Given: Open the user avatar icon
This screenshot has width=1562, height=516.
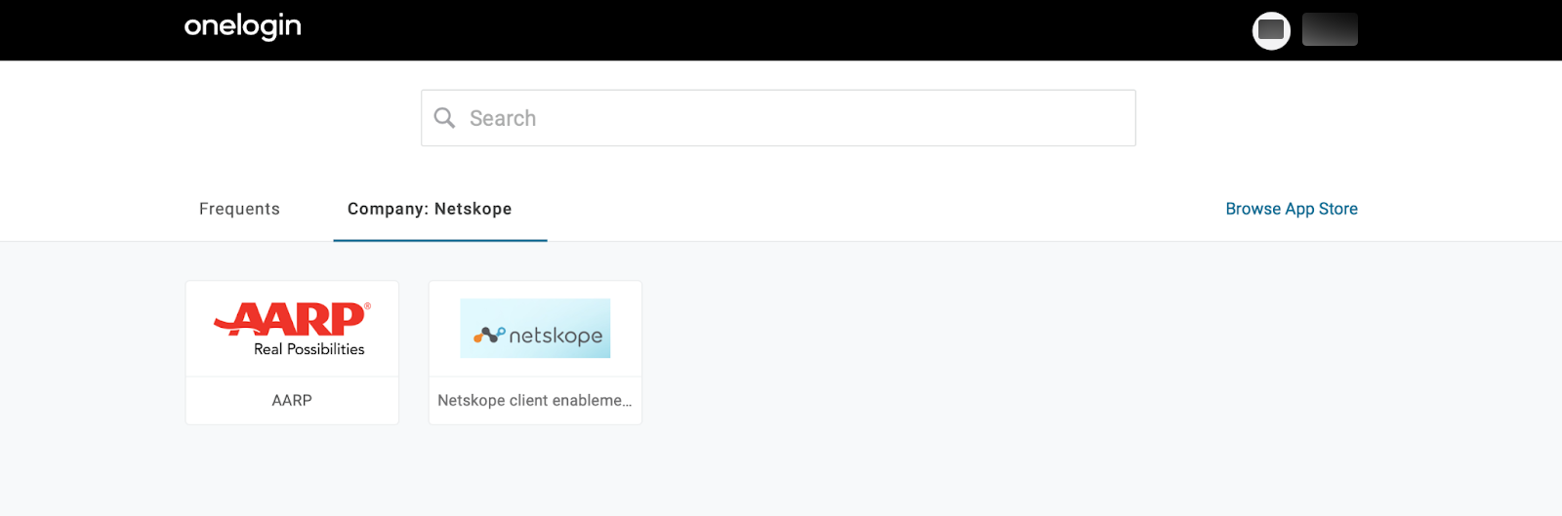Looking at the screenshot, I should pyautogui.click(x=1271, y=30).
